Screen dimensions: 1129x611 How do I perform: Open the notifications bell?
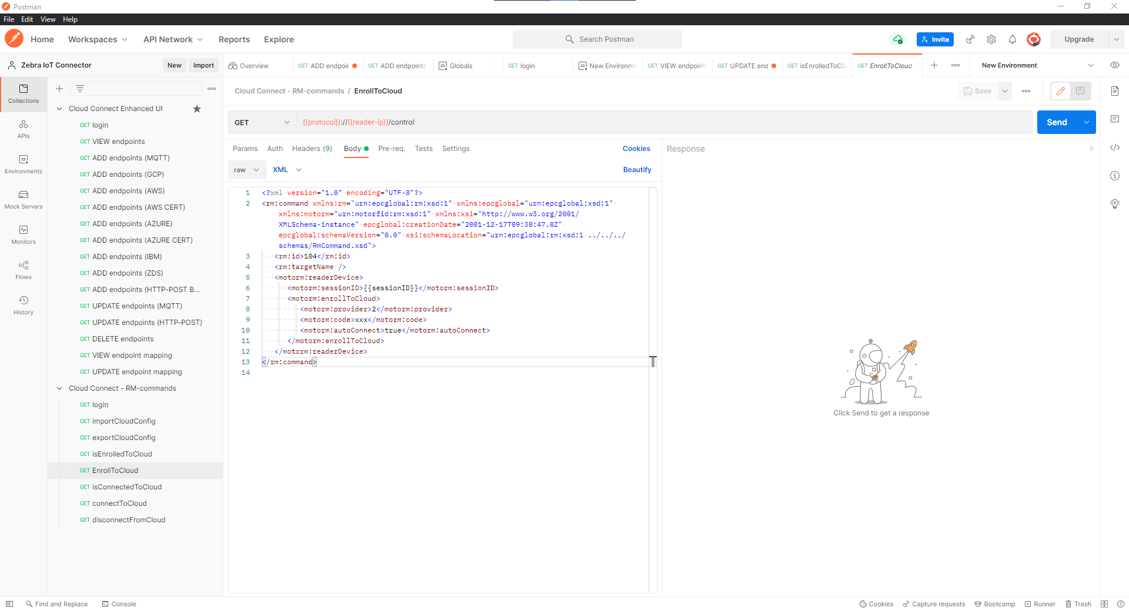pos(1013,39)
